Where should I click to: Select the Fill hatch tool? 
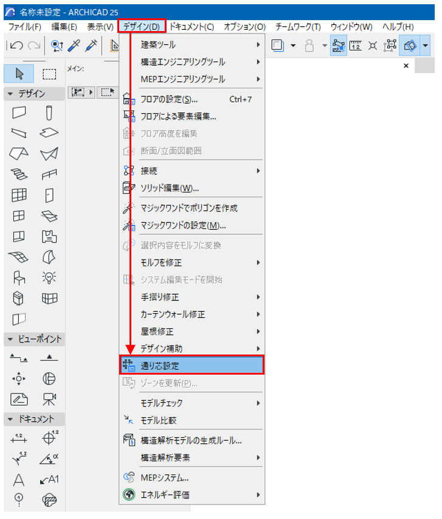pos(49,500)
